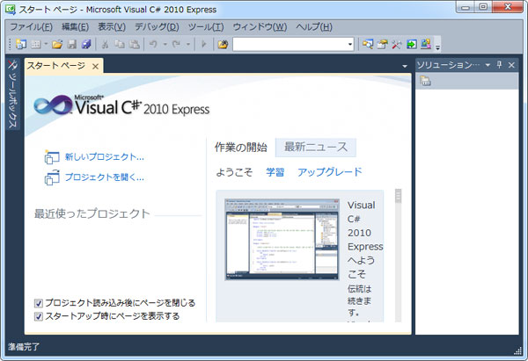This screenshot has width=528, height=361.
Task: Click the Save All icon
Action: [86, 44]
